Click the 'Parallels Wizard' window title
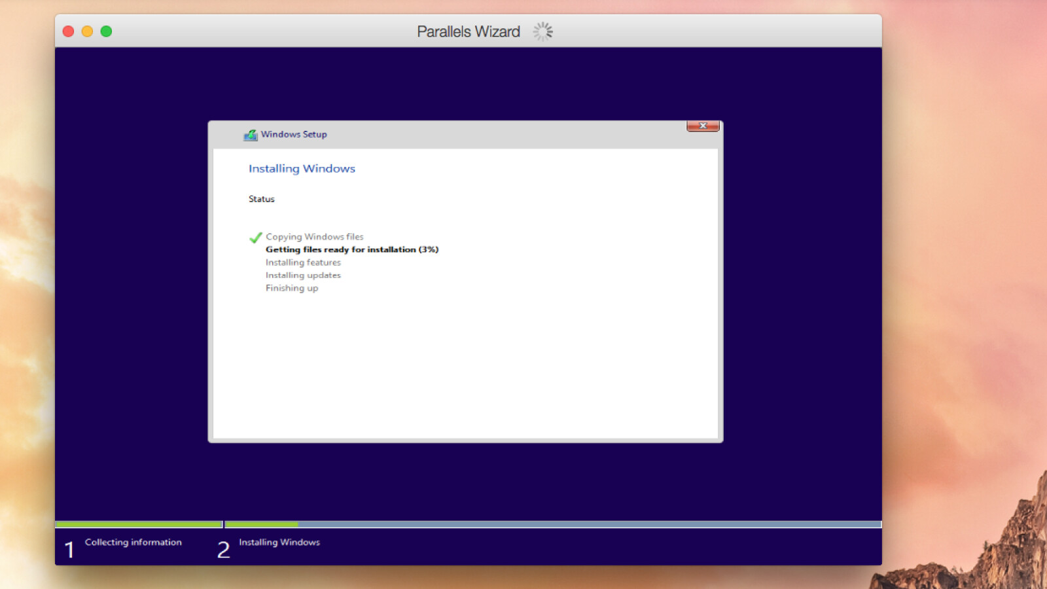Screen dimensions: 1047x589 (469, 31)
